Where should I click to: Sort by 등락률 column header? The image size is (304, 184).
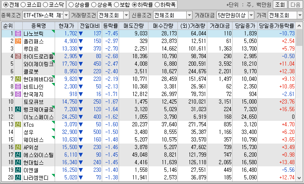(110, 26)
